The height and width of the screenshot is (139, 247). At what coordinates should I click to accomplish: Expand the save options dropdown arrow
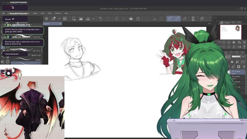point(93,19)
